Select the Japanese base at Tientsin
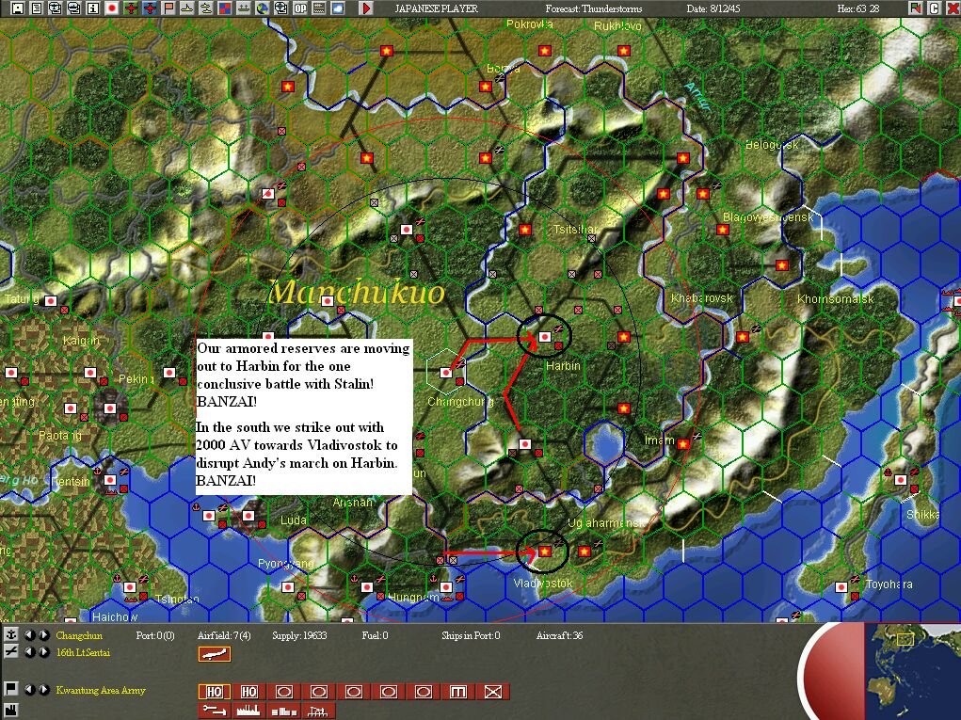The width and height of the screenshot is (961, 720). [110, 480]
